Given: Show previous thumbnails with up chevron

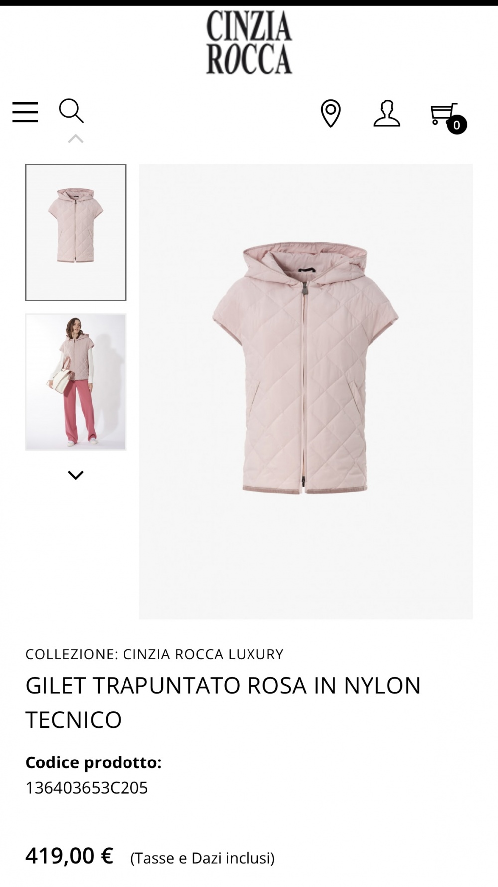Looking at the screenshot, I should click(x=76, y=139).
